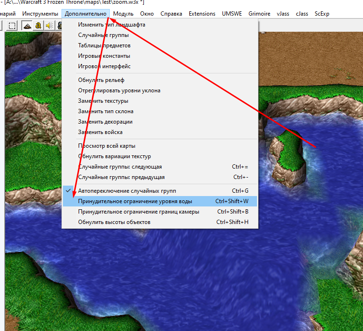Screen dimensions: 363x331
Task: Open the Модуль menu
Action: pyautogui.click(x=123, y=14)
